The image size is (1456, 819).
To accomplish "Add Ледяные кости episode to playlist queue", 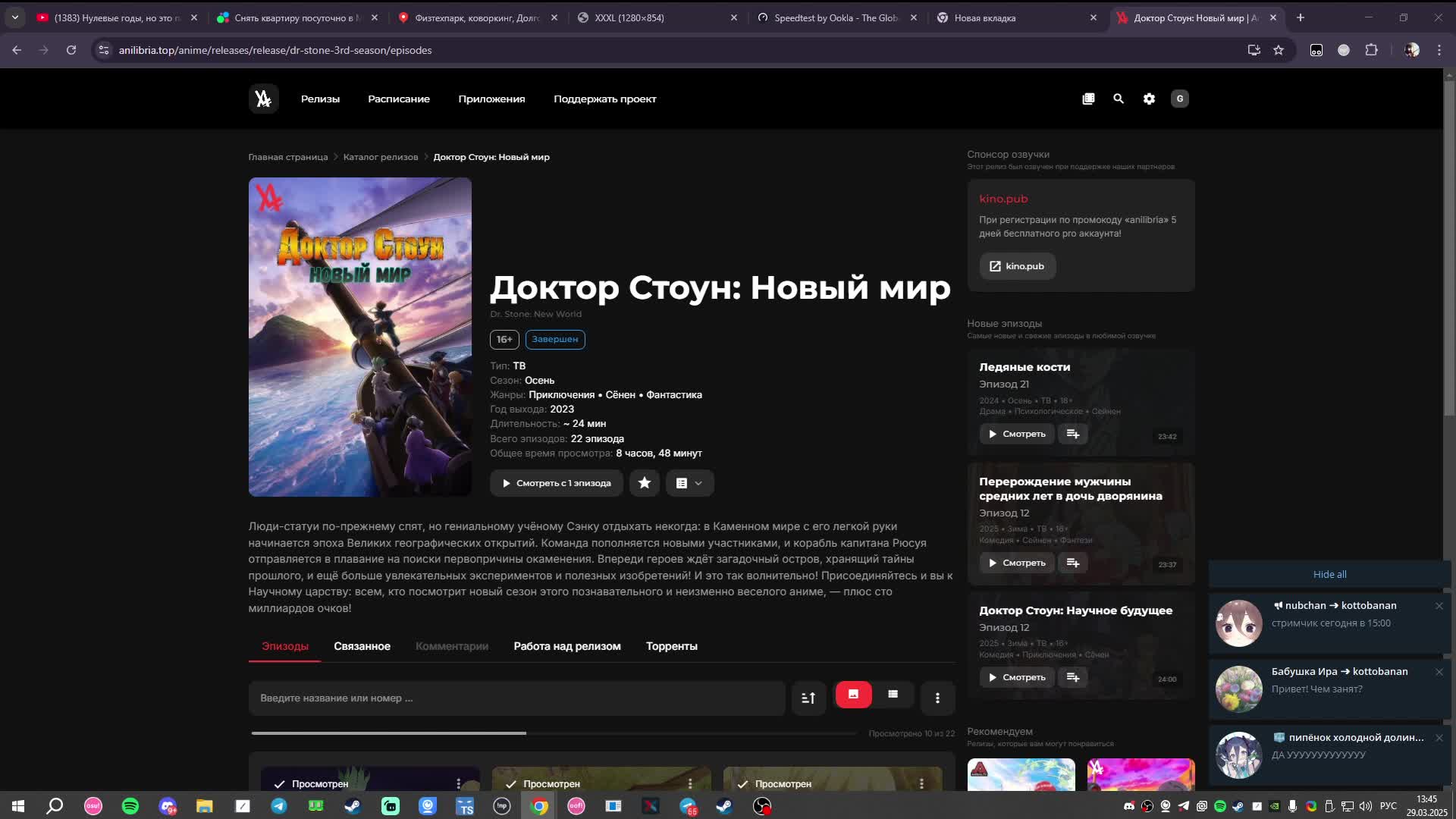I will [x=1073, y=434].
